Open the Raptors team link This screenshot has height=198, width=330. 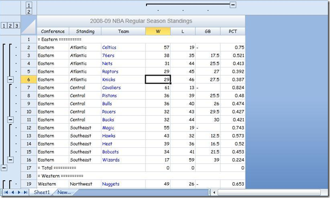(110, 72)
